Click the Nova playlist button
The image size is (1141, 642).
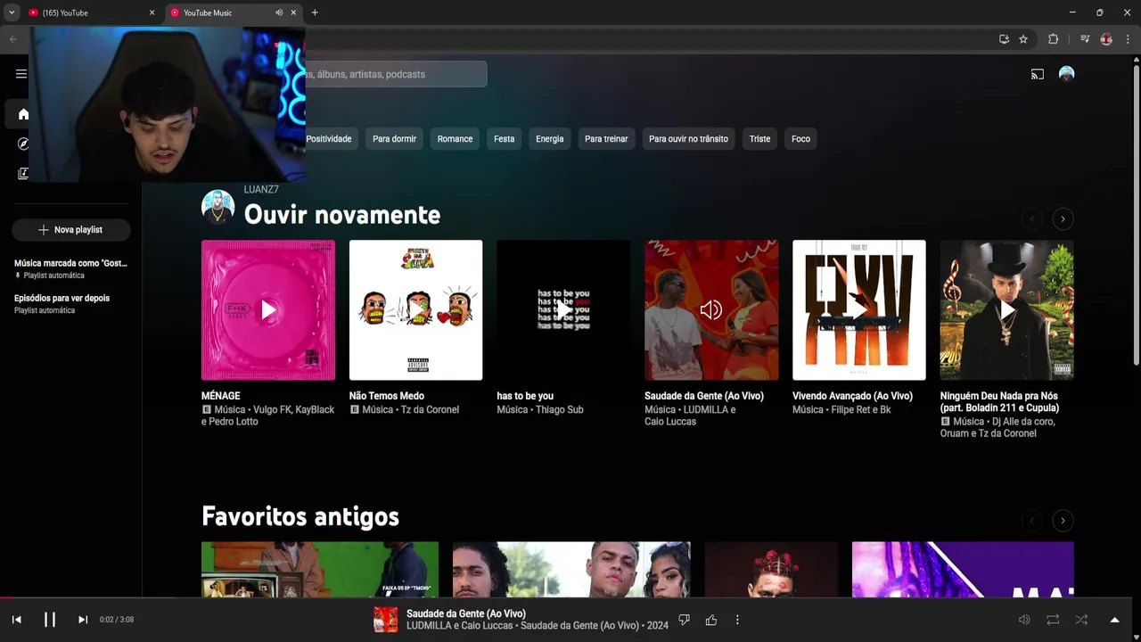tap(71, 230)
